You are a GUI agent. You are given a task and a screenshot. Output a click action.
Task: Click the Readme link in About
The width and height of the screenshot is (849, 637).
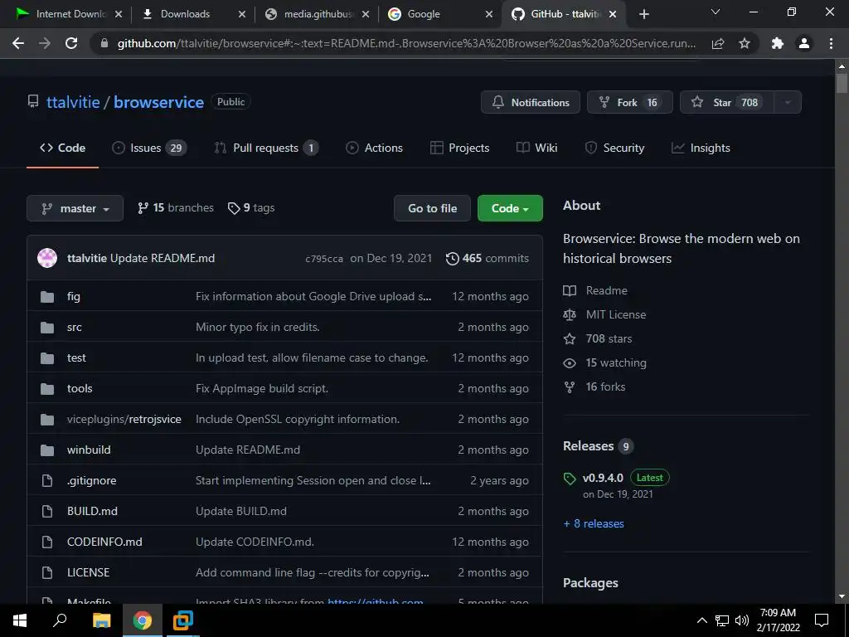coord(595,291)
